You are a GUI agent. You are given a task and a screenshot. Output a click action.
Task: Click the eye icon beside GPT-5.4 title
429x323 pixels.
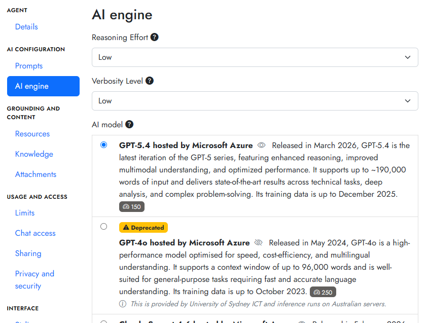coord(262,145)
